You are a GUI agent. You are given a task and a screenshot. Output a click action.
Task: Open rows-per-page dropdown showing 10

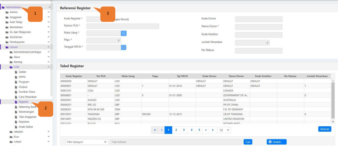[224, 130]
